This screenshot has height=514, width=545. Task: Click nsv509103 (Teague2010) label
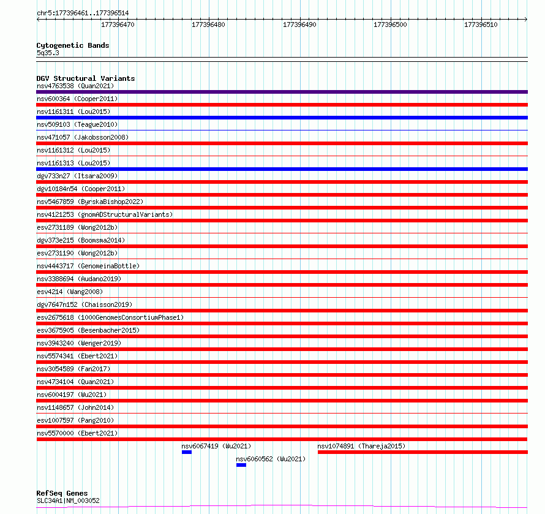[x=77, y=124]
